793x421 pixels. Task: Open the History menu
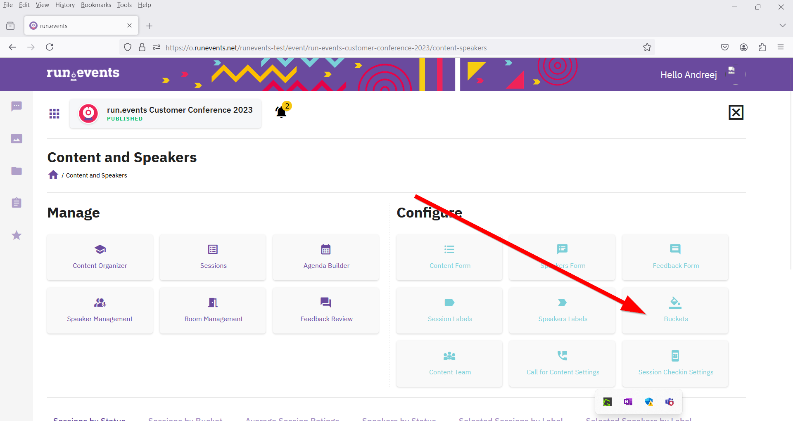tap(65, 5)
